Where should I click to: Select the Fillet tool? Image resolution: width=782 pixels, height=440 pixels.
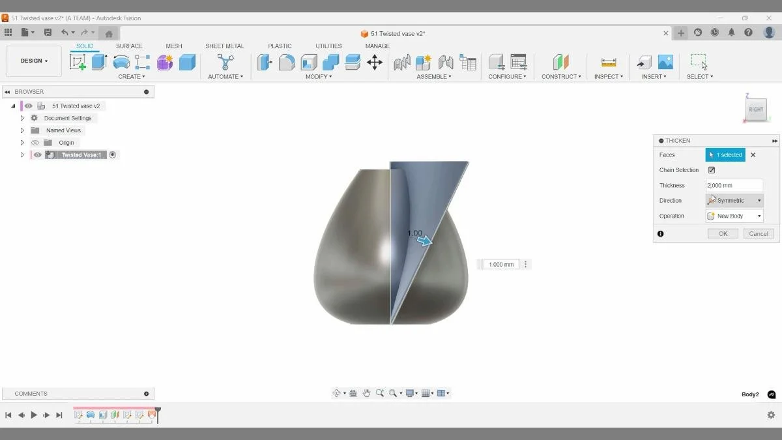pos(286,62)
